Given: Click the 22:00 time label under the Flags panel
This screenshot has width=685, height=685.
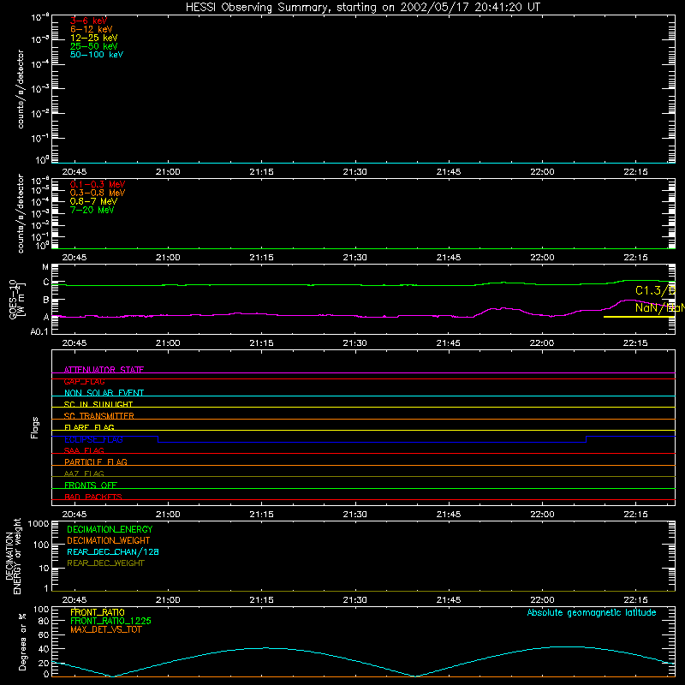Looking at the screenshot, I should click(542, 515).
